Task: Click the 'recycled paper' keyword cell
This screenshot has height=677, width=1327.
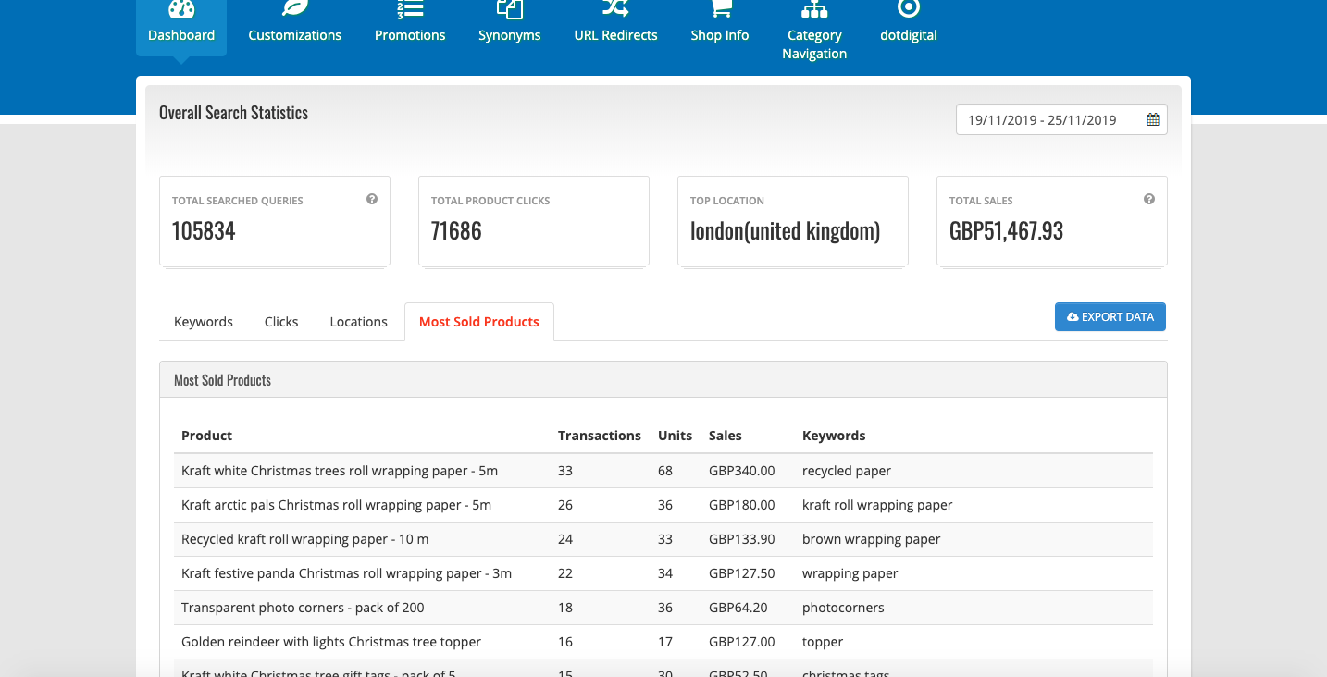Action: [847, 471]
